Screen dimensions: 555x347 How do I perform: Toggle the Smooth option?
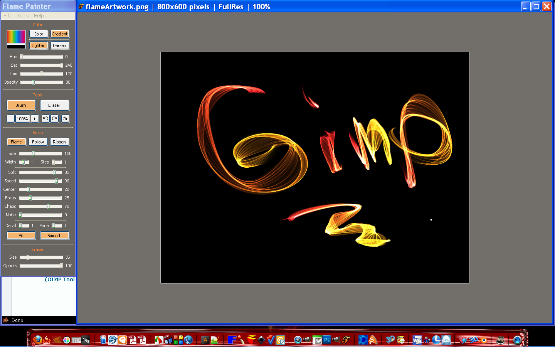(x=55, y=236)
